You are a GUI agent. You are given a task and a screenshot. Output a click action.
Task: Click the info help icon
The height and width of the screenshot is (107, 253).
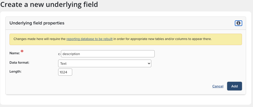[x=238, y=23]
